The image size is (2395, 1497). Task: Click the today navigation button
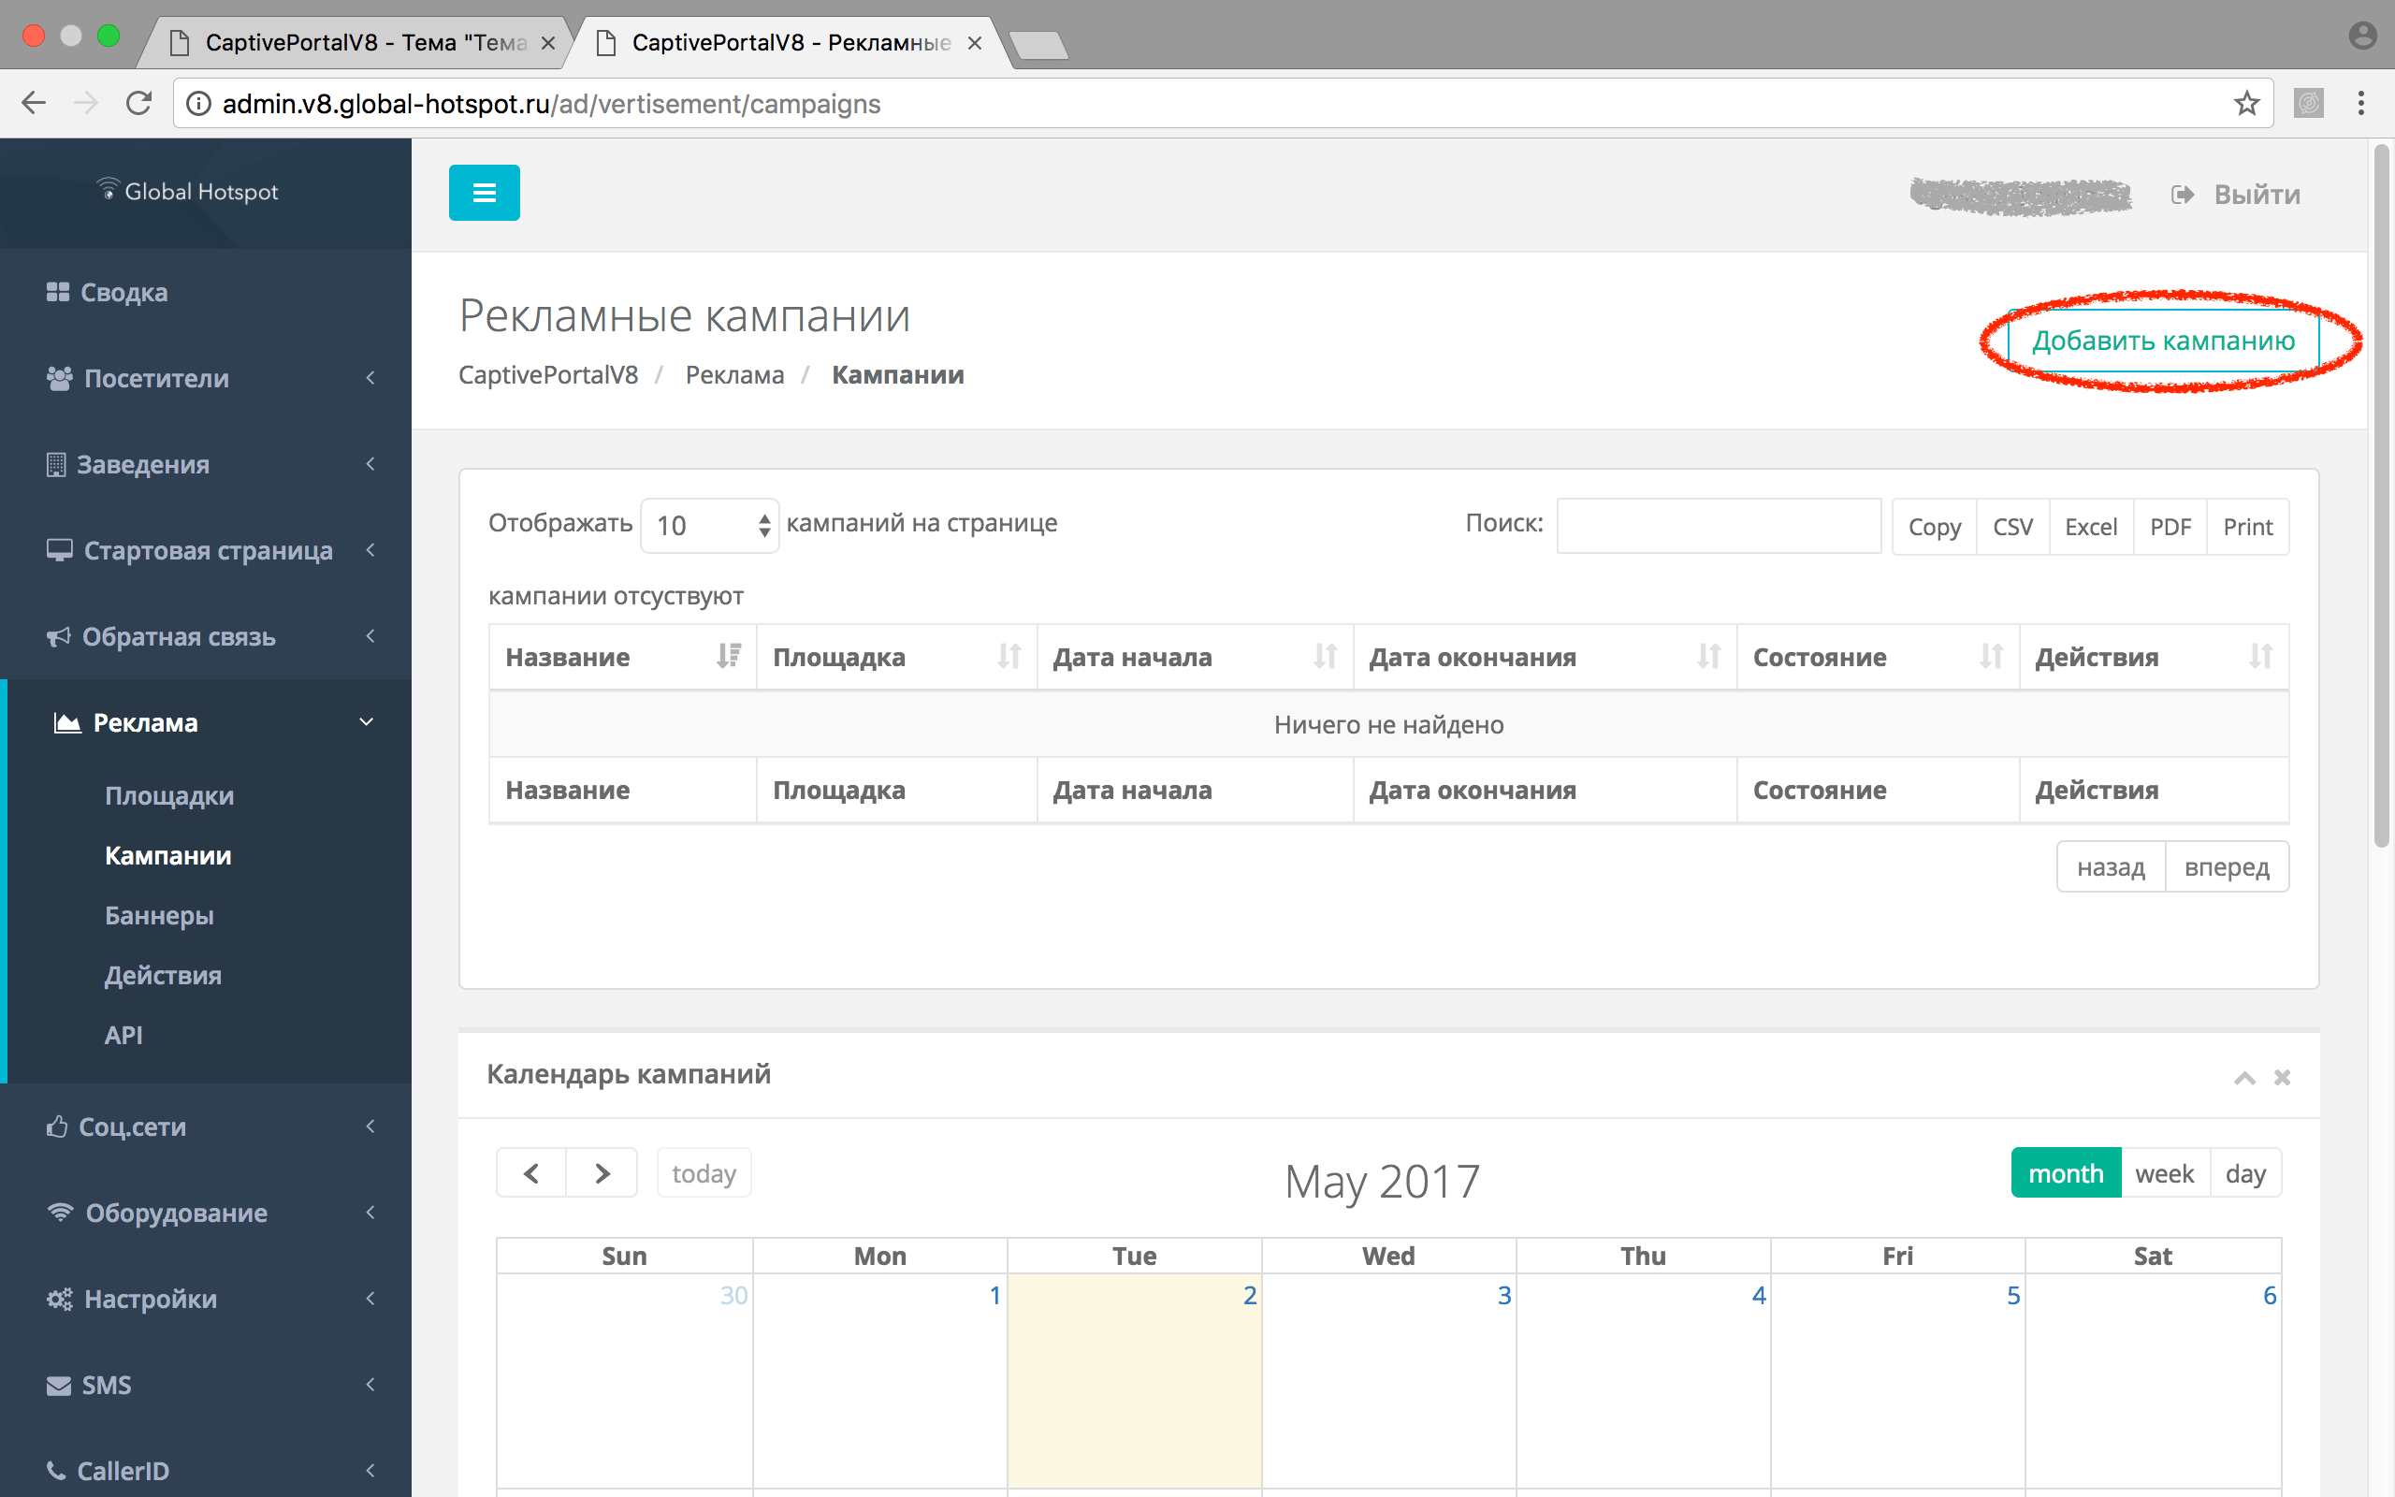pos(704,1172)
